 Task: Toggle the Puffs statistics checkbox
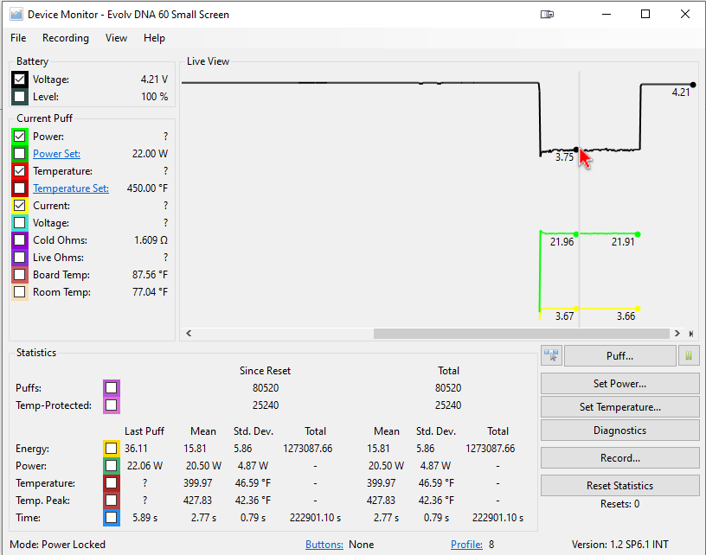coord(111,388)
